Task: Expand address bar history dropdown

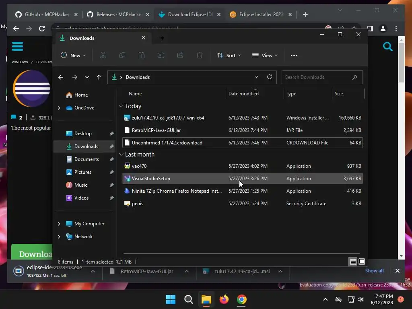Action: pyautogui.click(x=256, y=77)
